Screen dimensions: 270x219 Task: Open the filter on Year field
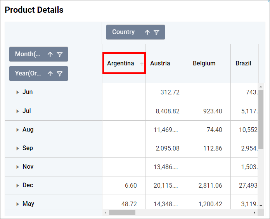pyautogui.click(x=59, y=74)
